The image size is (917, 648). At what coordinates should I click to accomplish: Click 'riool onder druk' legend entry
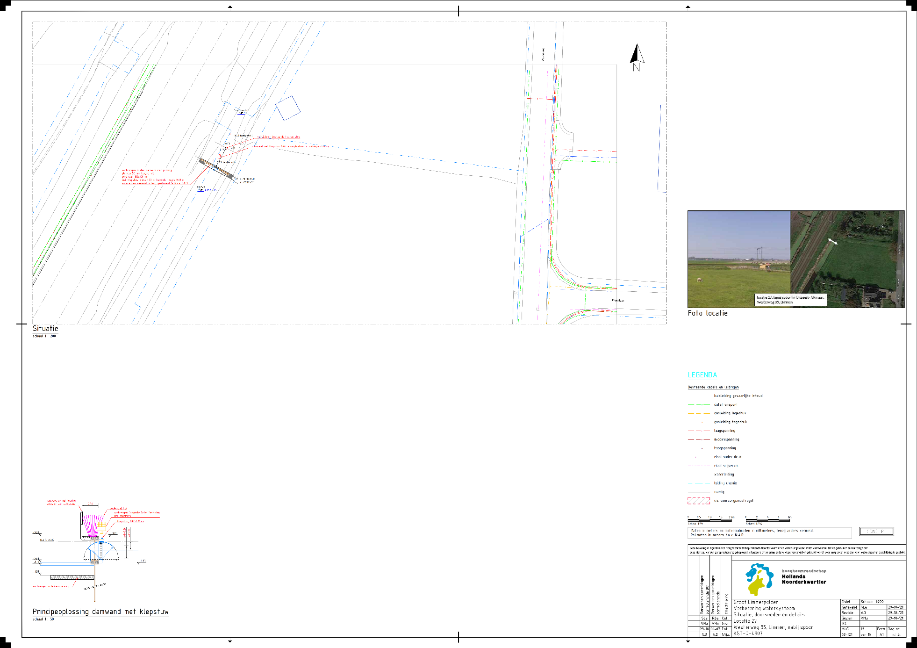[x=727, y=457]
